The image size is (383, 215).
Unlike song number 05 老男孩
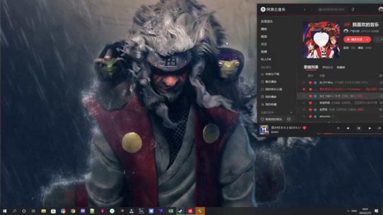click(310, 110)
